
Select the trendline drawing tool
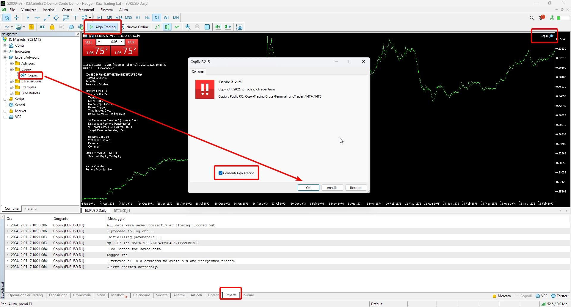47,18
